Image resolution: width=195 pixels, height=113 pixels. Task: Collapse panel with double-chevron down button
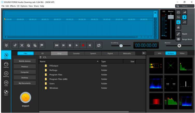pyautogui.click(x=6, y=45)
